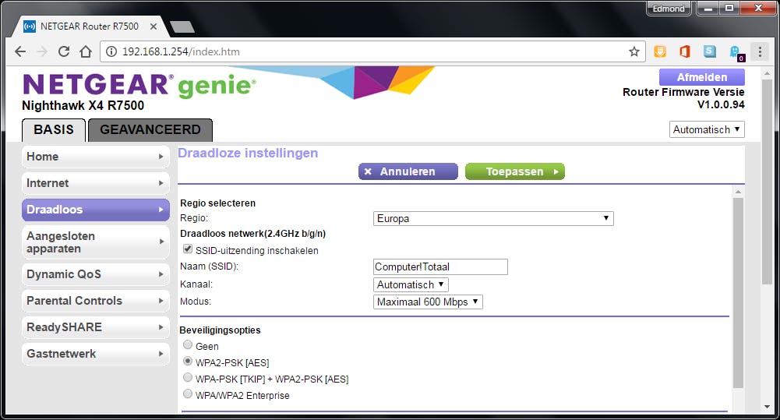Open a new browser tab

tap(182, 26)
